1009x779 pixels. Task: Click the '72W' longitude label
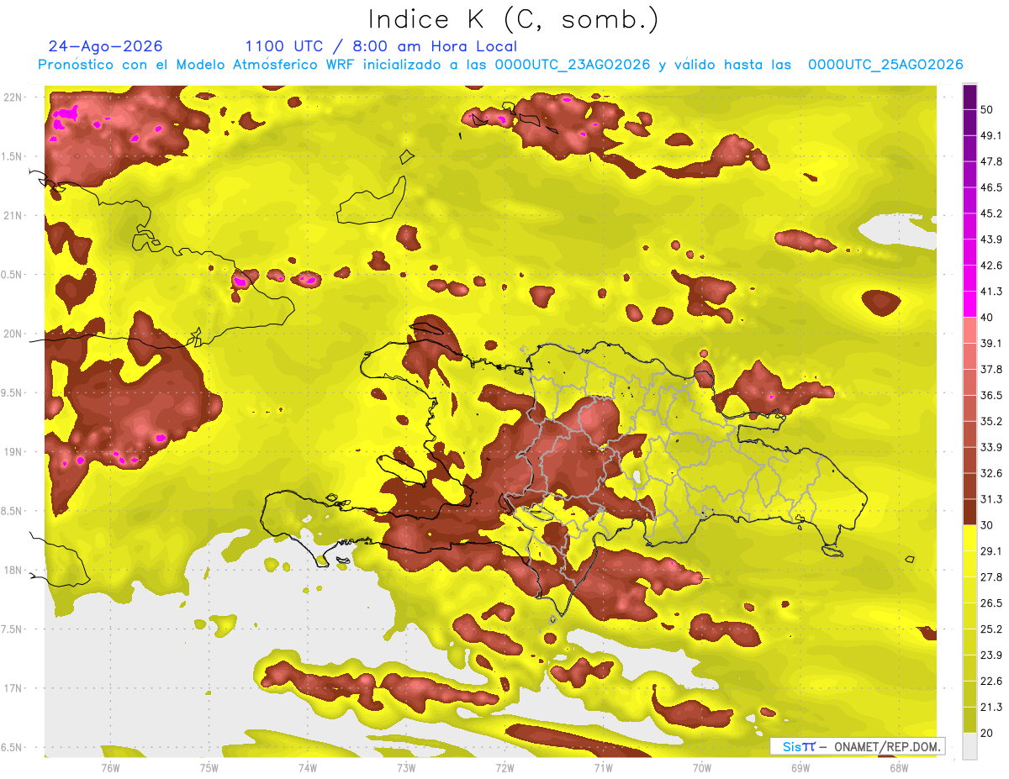coord(504,767)
